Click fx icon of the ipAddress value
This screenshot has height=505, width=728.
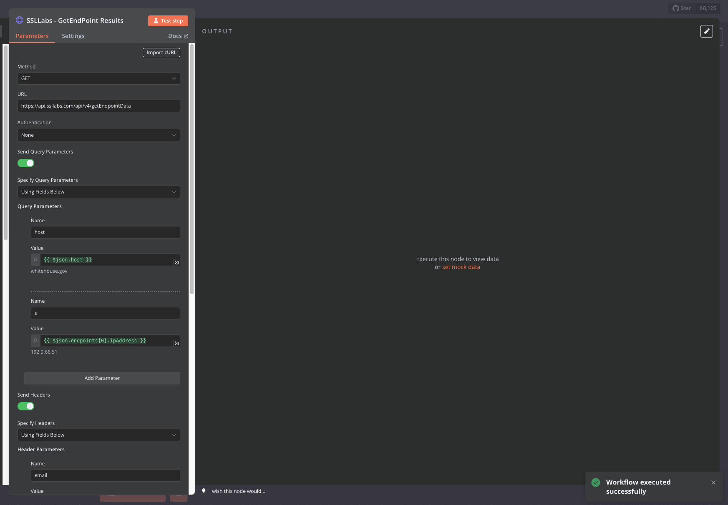(x=36, y=341)
